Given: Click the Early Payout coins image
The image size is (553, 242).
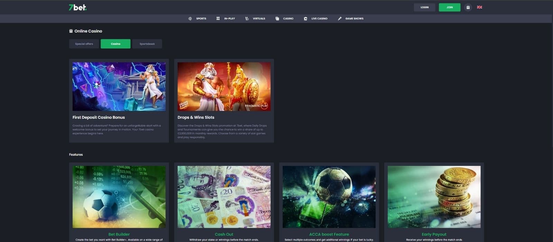Looking at the screenshot, I should [x=434, y=197].
